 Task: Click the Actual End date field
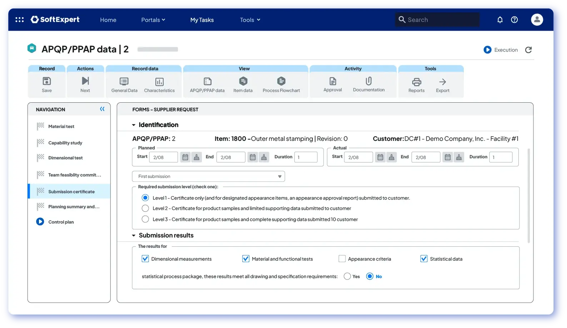pos(426,157)
